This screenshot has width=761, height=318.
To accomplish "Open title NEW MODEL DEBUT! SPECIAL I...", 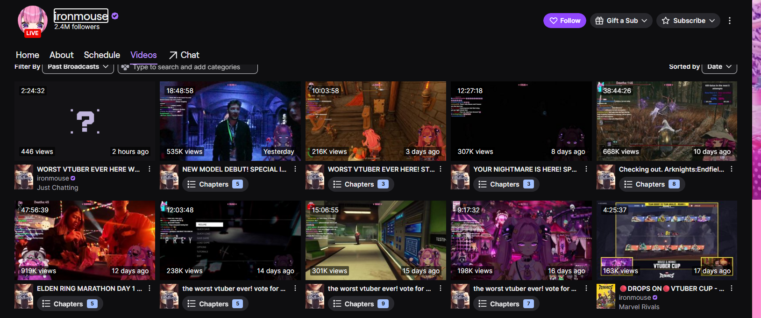I will tap(234, 169).
